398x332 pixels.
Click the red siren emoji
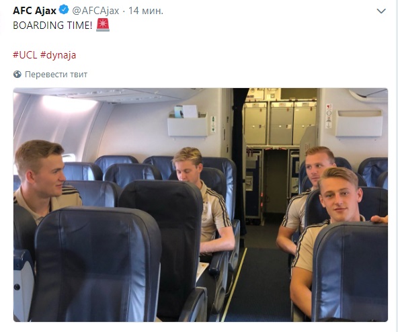(x=103, y=25)
